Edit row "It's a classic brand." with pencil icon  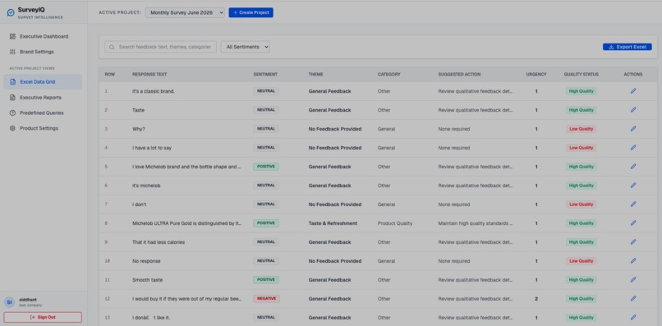coord(633,91)
